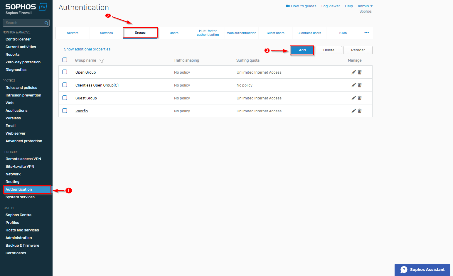
Task: Click the Sophos Firewall logo
Action: (26, 9)
